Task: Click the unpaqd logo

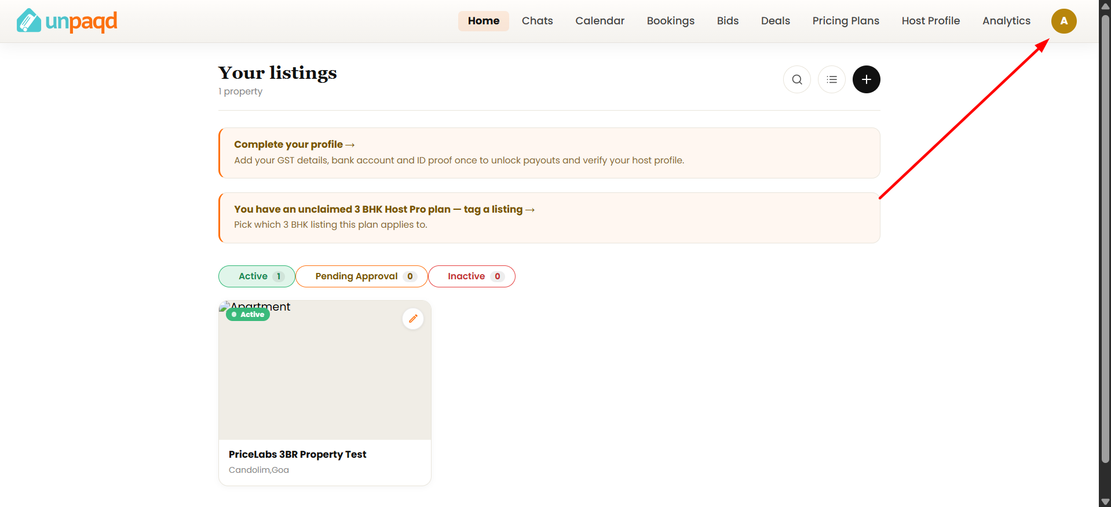Action: pos(67,21)
